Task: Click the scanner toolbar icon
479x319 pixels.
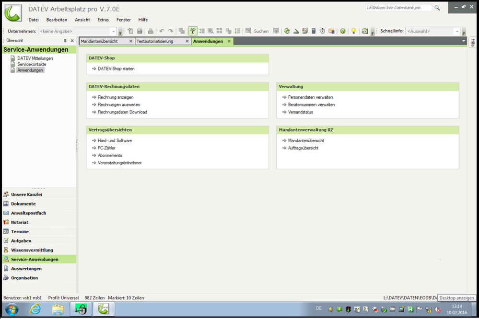Action: pyautogui.click(x=296, y=31)
